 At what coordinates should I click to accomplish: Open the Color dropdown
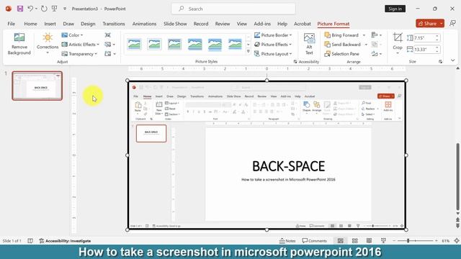pyautogui.click(x=72, y=35)
